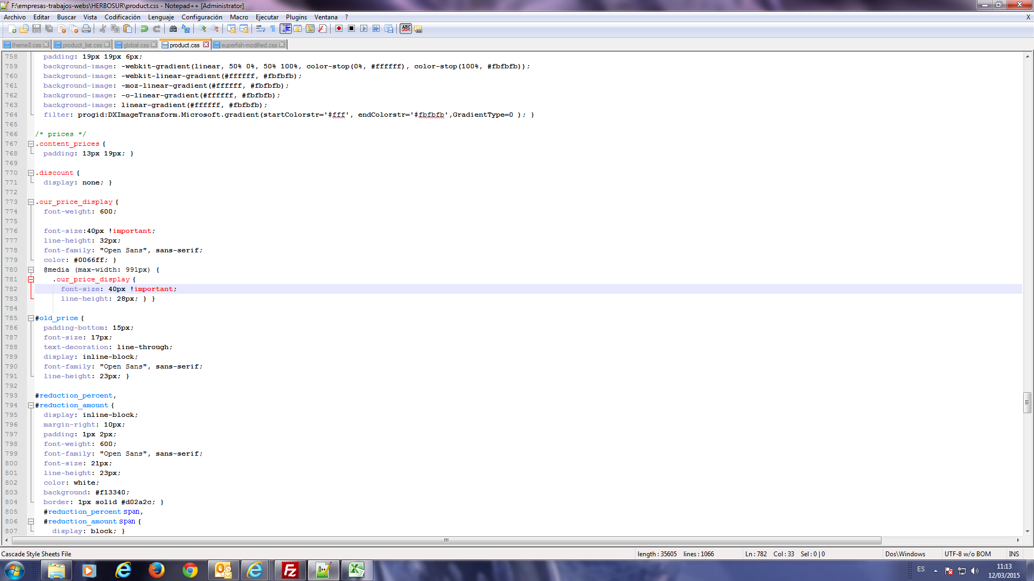Toggle the spell check ABC button
This screenshot has height=581, width=1034.
(x=406, y=29)
